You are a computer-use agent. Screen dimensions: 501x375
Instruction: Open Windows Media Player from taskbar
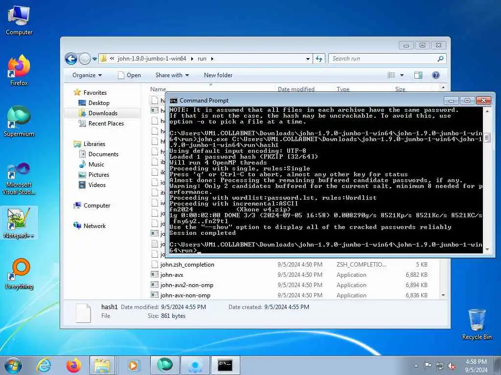[x=133, y=365]
